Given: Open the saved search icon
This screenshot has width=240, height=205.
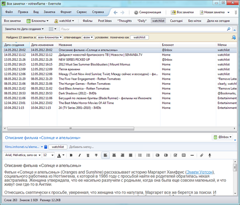Looking at the screenshot, I should pos(234,37).
